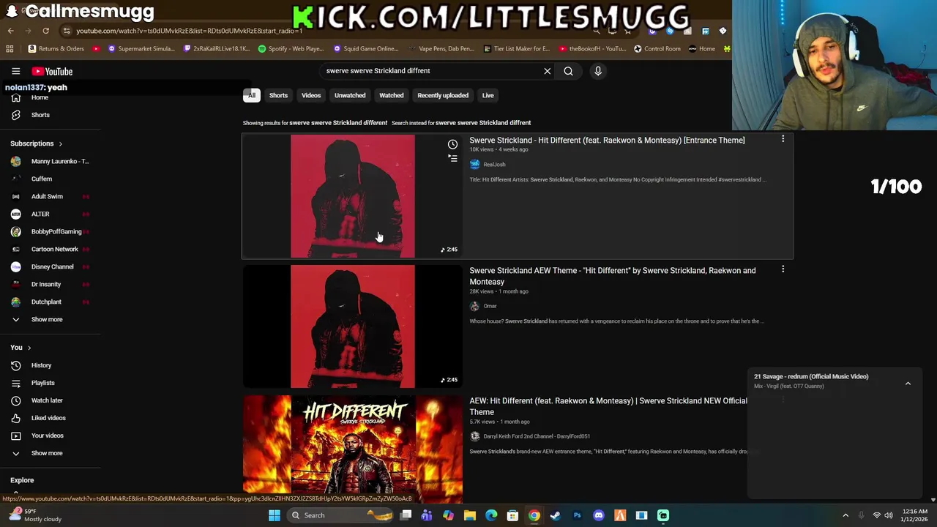Open the browser apps grid icon
Screen dimensions: 937x527
[10, 49]
